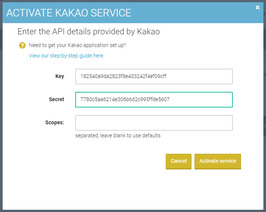
Task: Click the Scopes: field label
Action: tap(55, 122)
